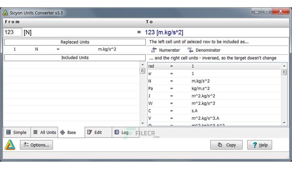Select the rad = 1 row

[x=214, y=66]
